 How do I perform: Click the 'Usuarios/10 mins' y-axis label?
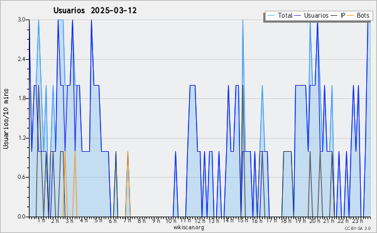[6, 119]
